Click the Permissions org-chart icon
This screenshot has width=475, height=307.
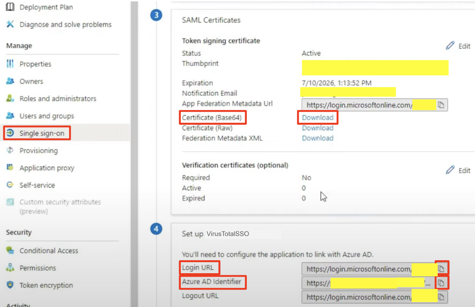coord(10,268)
